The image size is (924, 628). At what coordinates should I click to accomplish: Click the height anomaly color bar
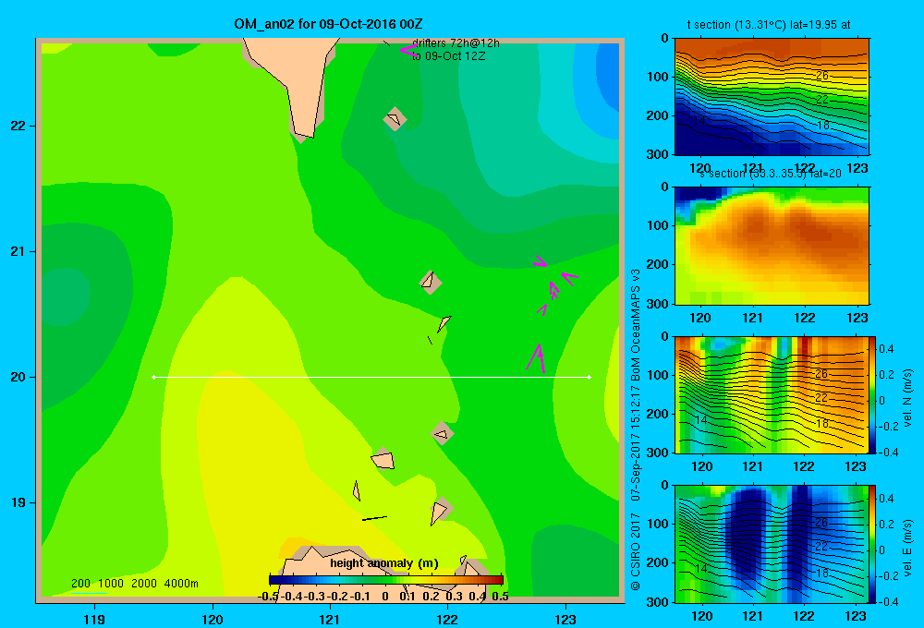(386, 580)
